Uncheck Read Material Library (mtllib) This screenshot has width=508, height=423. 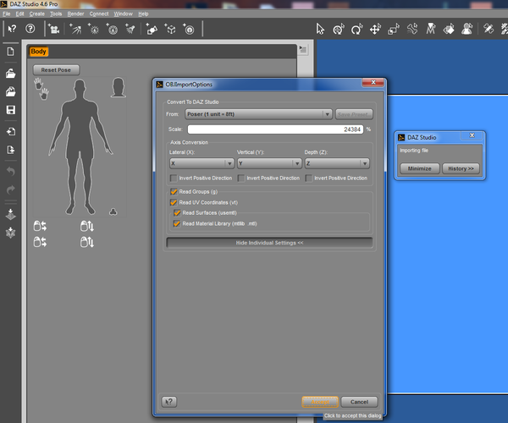[177, 223]
